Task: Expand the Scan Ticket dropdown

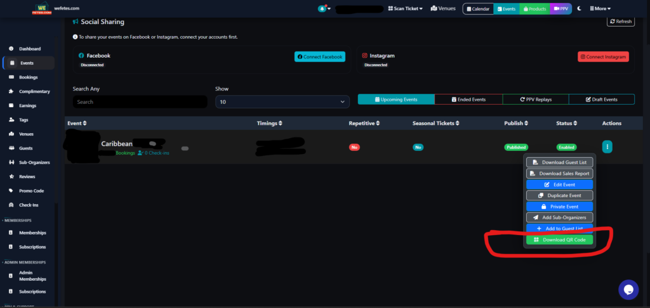Action: point(404,8)
